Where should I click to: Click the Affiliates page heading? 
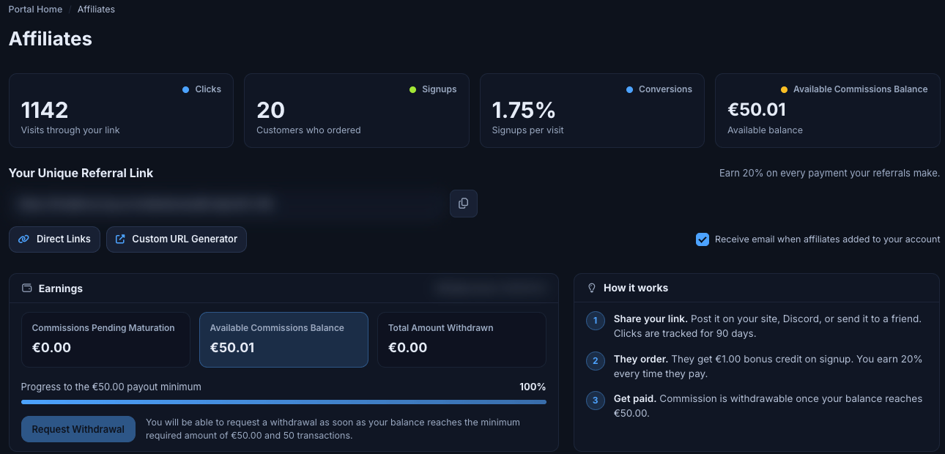tap(51, 39)
